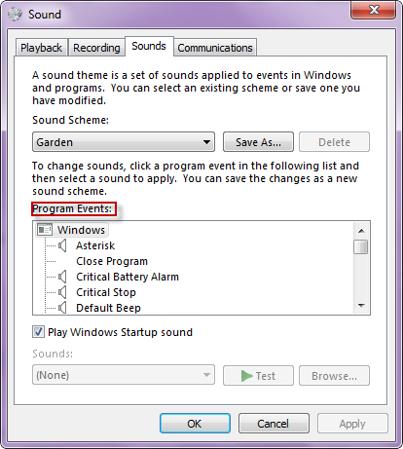Click the speaker icon beside Critical Battery Alarm
The width and height of the screenshot is (403, 449).
point(62,277)
